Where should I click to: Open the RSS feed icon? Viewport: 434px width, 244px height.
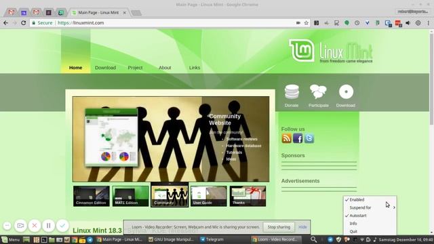[x=286, y=138]
